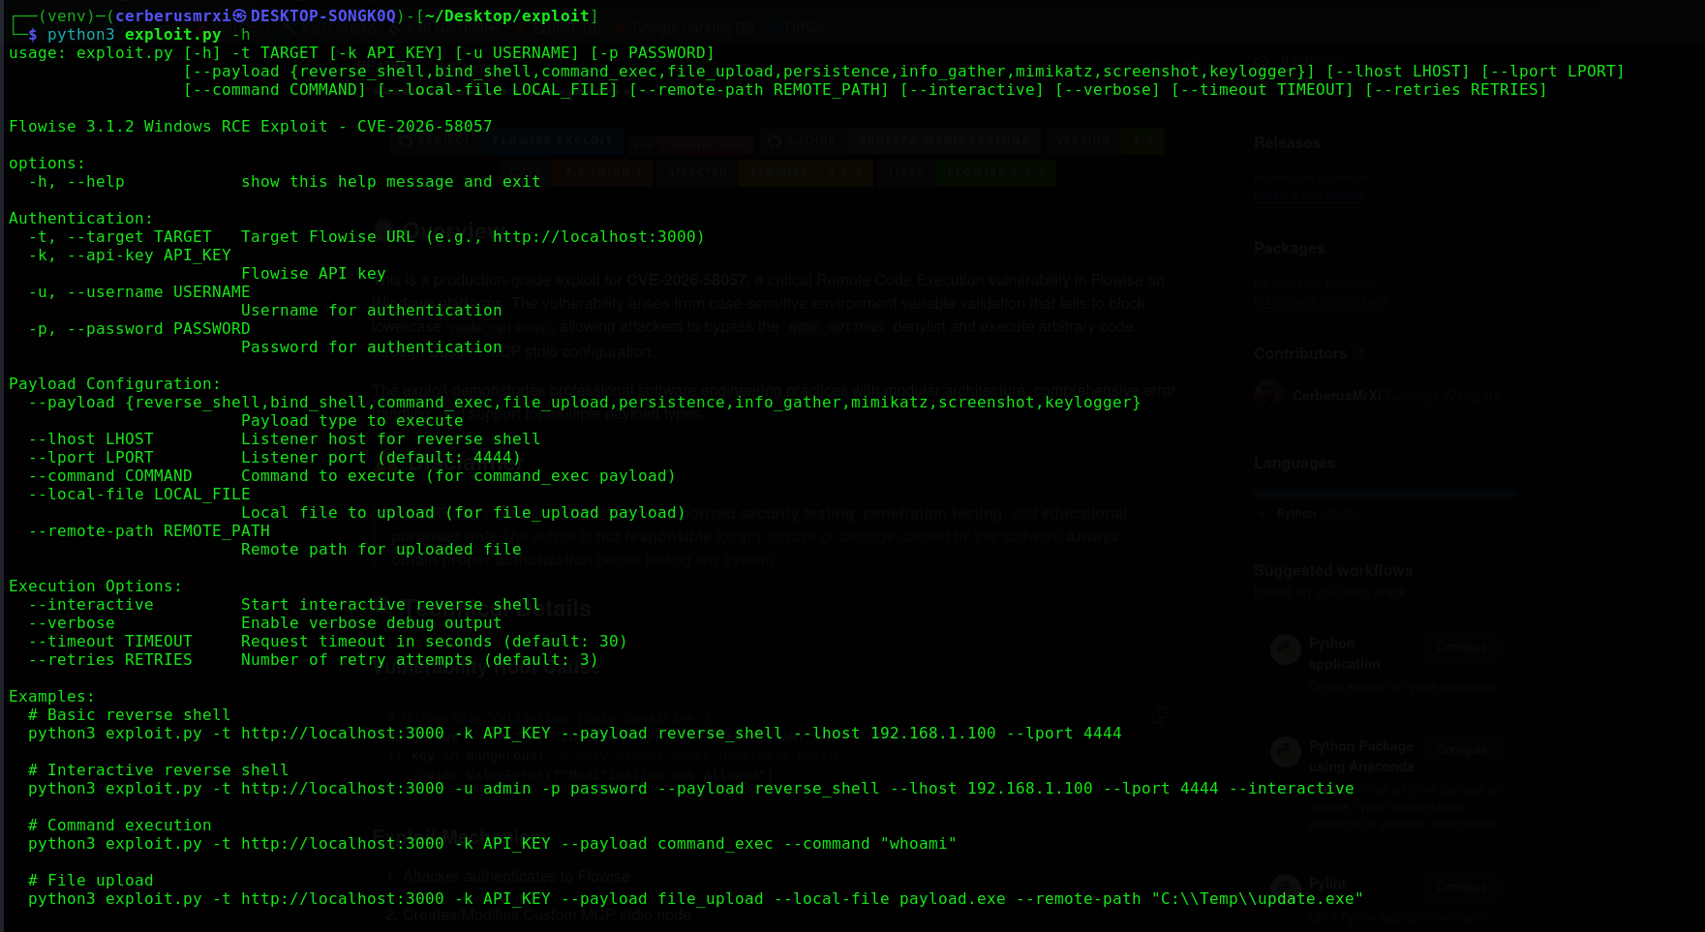Click the Contributors heading in the sidebar

pyautogui.click(x=1300, y=354)
